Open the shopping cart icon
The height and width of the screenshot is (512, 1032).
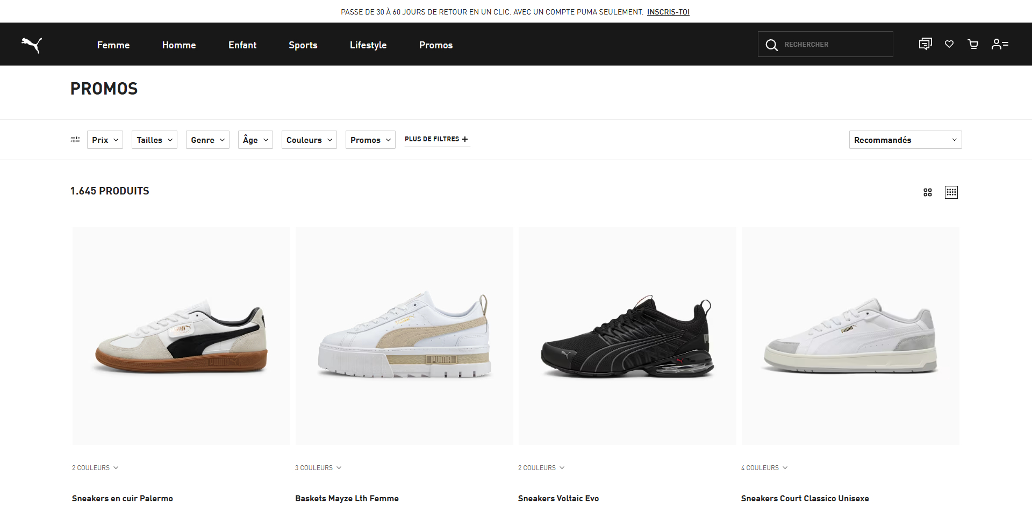(973, 44)
